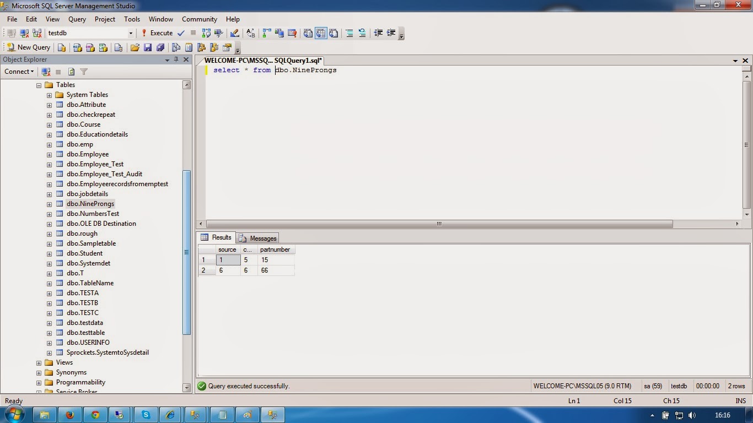Refresh the Object Explorer tree
753x423 pixels.
click(71, 72)
